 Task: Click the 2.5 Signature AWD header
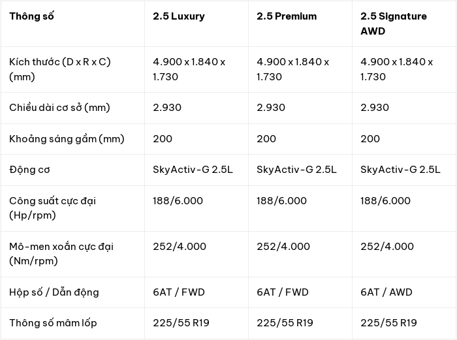click(394, 23)
